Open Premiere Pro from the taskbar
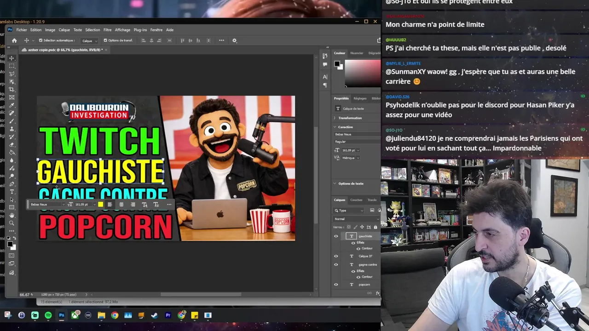The height and width of the screenshot is (331, 589). [168, 315]
